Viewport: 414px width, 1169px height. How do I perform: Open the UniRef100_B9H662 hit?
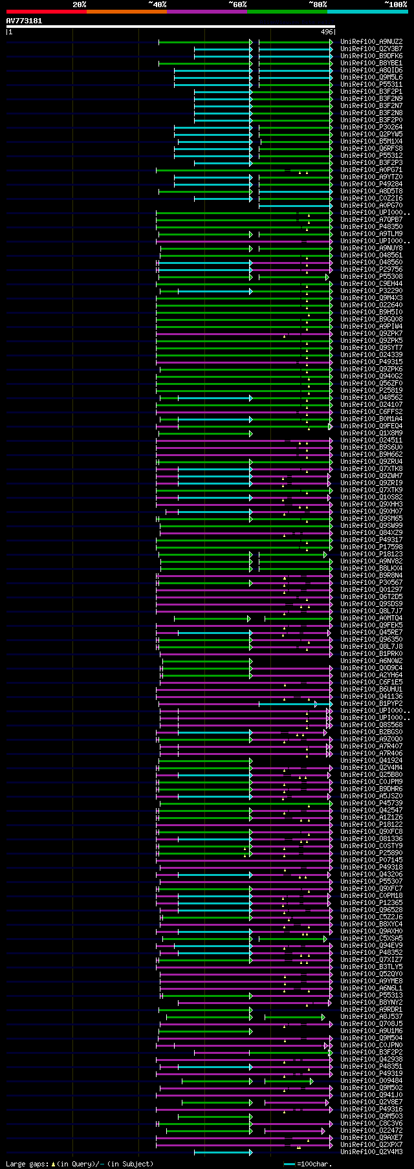[371, 454]
